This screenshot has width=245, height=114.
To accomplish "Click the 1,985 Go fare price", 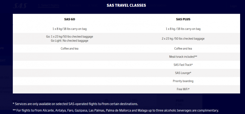I will point(134,100).
